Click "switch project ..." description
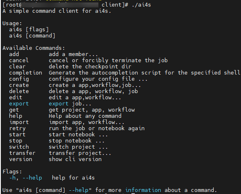Screen dimensions: 241x194 pyautogui.click(x=78, y=147)
